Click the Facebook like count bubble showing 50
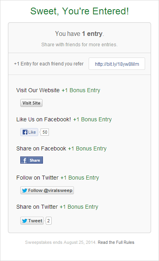159x261 pixels. [45, 132]
